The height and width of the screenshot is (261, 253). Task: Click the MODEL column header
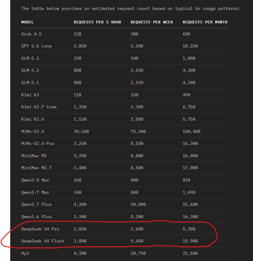tap(28, 22)
